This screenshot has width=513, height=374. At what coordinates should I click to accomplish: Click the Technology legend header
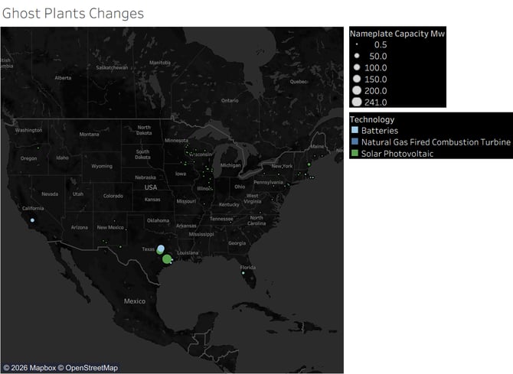tap(372, 119)
